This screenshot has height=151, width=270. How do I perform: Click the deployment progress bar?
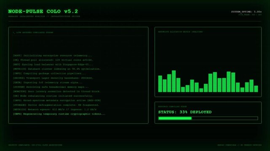(208, 118)
